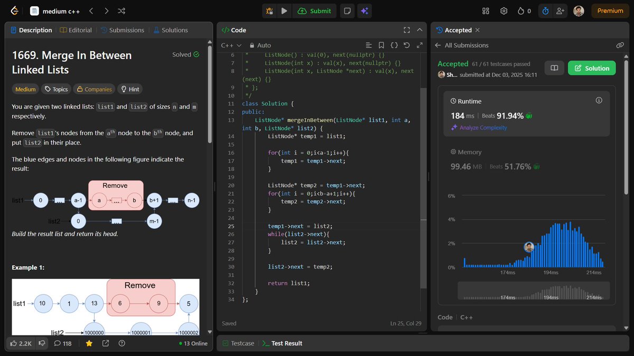634x356 pixels.
Task: Select the Memory stats card
Action: [526, 159]
